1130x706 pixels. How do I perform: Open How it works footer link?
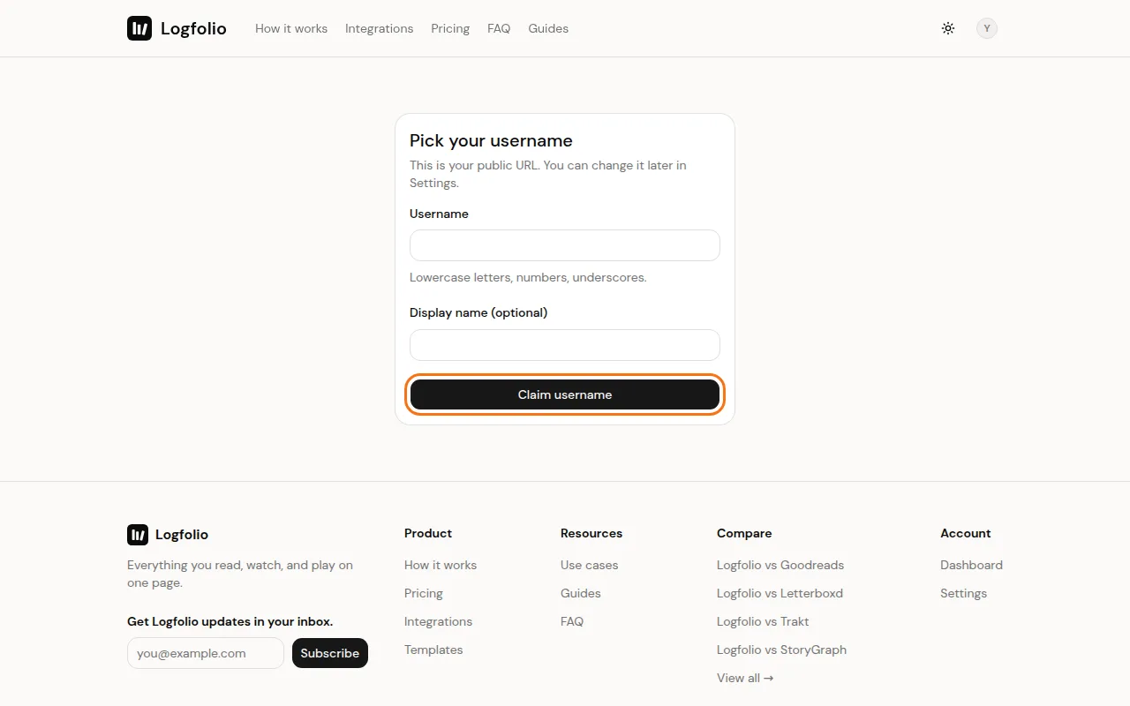441,565
